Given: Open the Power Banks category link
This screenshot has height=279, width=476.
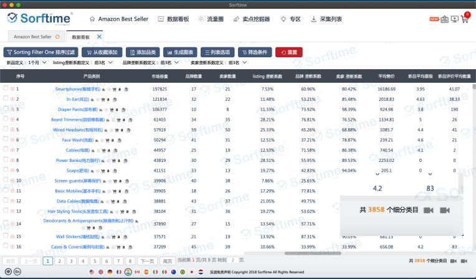Looking at the screenshot, I should click(78, 160).
